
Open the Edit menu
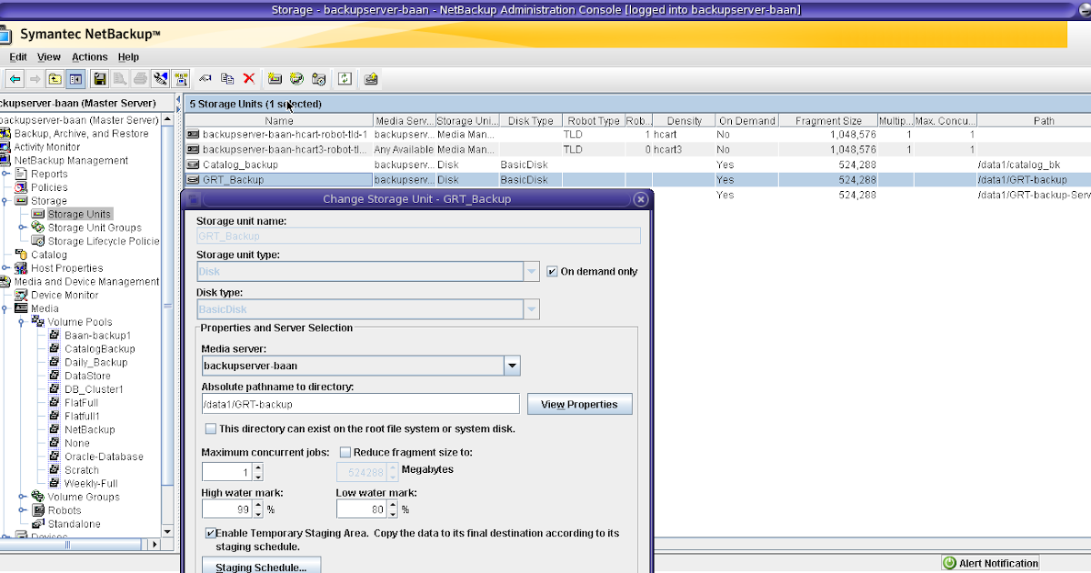pyautogui.click(x=18, y=57)
